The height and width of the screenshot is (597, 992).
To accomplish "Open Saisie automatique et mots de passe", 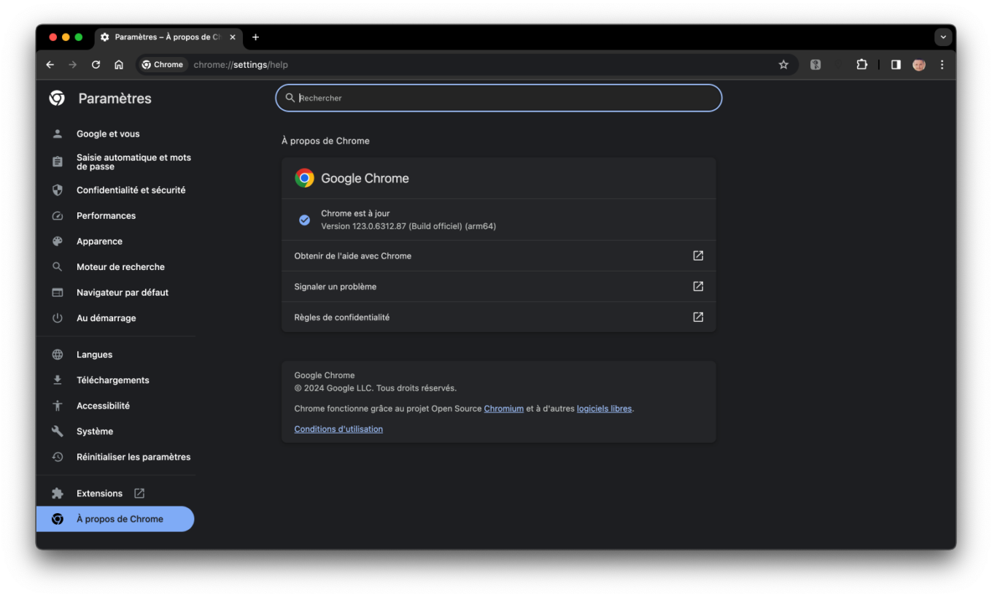I will click(117, 162).
